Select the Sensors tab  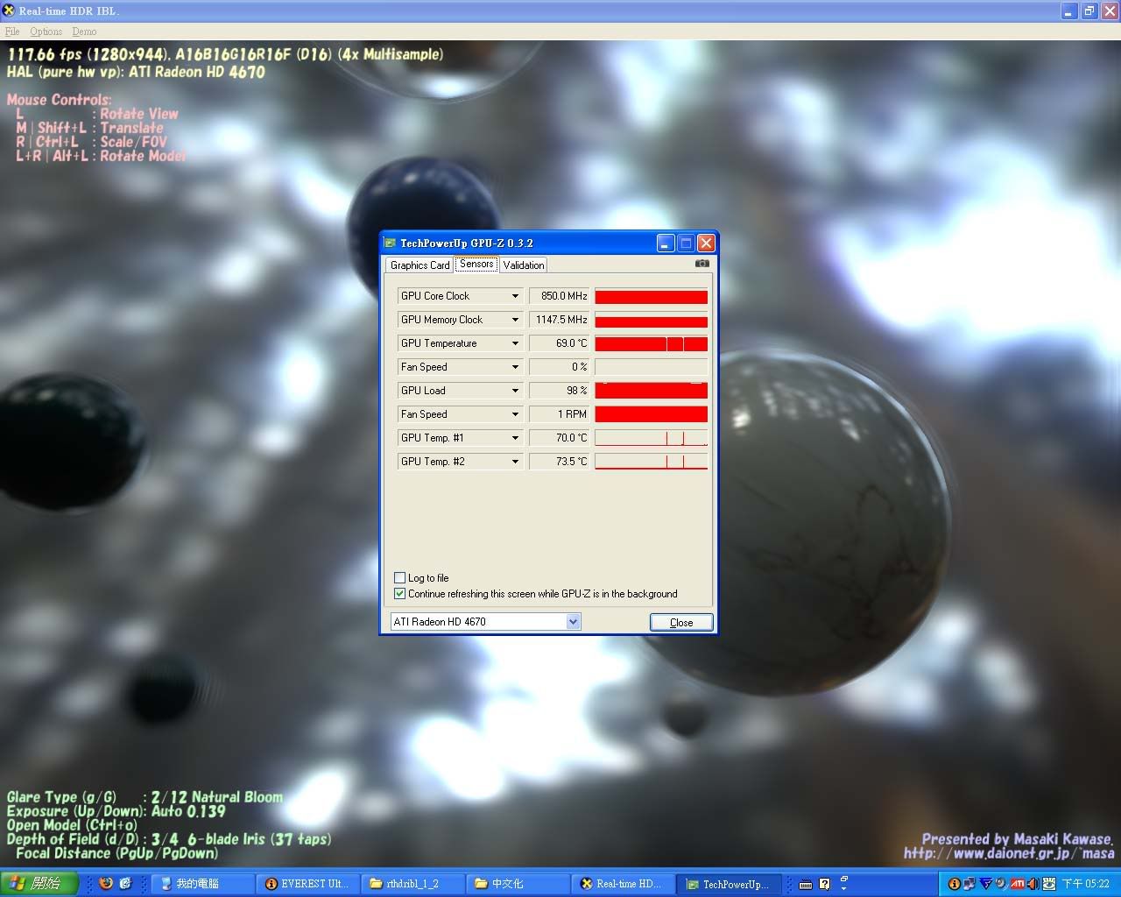tap(476, 264)
